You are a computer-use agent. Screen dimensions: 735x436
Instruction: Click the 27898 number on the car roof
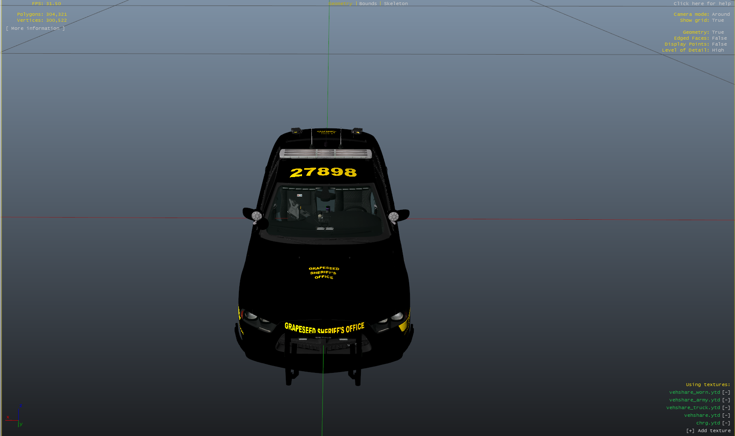tap(323, 172)
